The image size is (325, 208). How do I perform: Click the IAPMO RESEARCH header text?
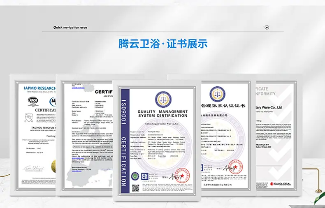(39, 88)
